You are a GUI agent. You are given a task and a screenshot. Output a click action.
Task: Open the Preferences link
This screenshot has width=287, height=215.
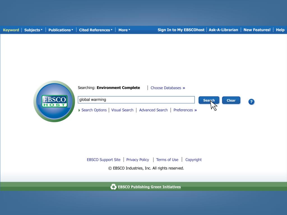(x=185, y=110)
